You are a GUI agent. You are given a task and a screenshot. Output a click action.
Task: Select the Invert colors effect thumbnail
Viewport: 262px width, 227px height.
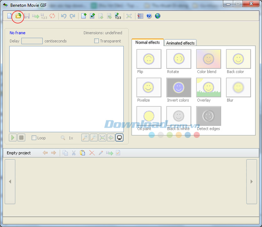178,87
